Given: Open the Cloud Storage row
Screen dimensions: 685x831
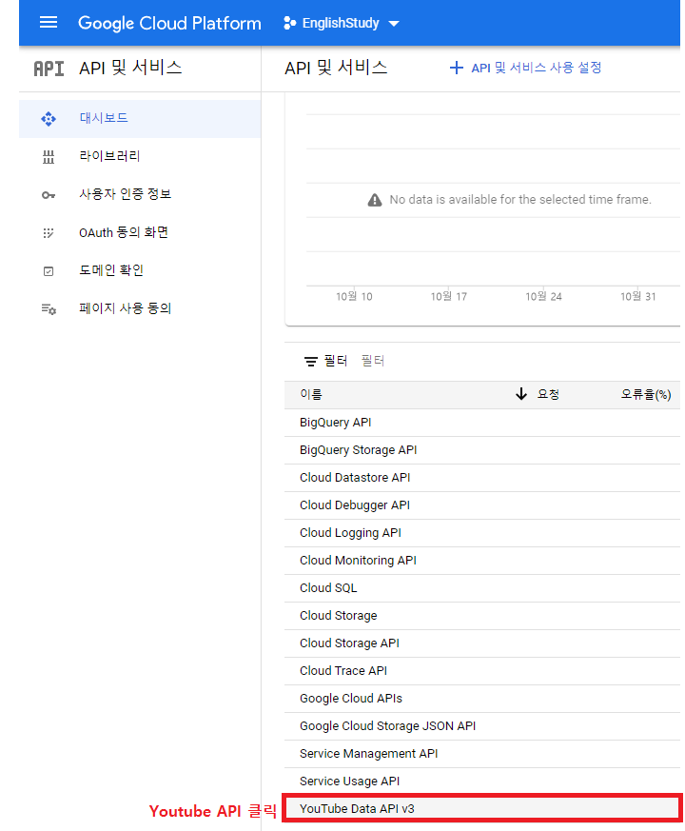Looking at the screenshot, I should [482, 615].
